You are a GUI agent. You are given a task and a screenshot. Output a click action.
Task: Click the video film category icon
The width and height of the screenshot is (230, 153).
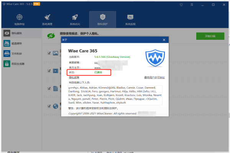[56, 71]
